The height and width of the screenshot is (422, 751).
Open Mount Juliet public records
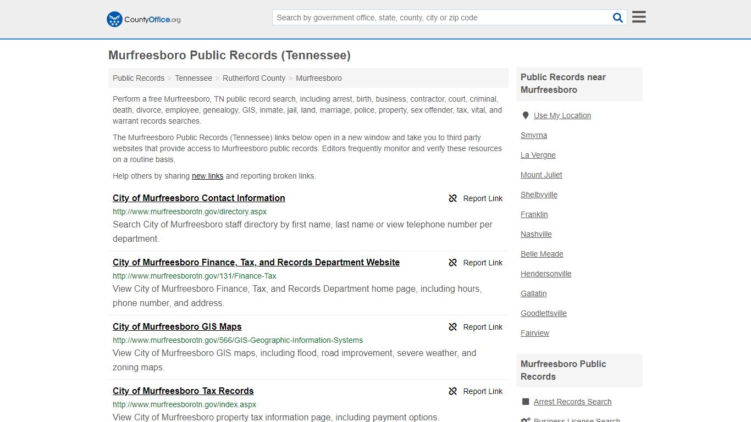click(x=542, y=175)
